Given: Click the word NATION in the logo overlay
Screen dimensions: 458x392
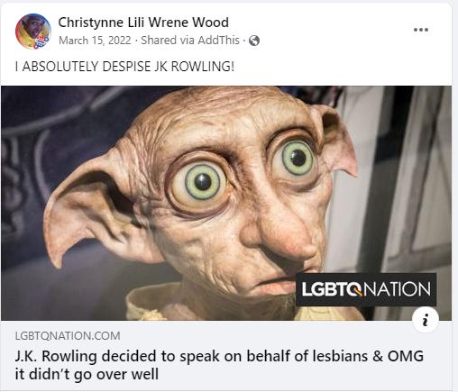Looking at the screenshot, I should pos(398,289).
